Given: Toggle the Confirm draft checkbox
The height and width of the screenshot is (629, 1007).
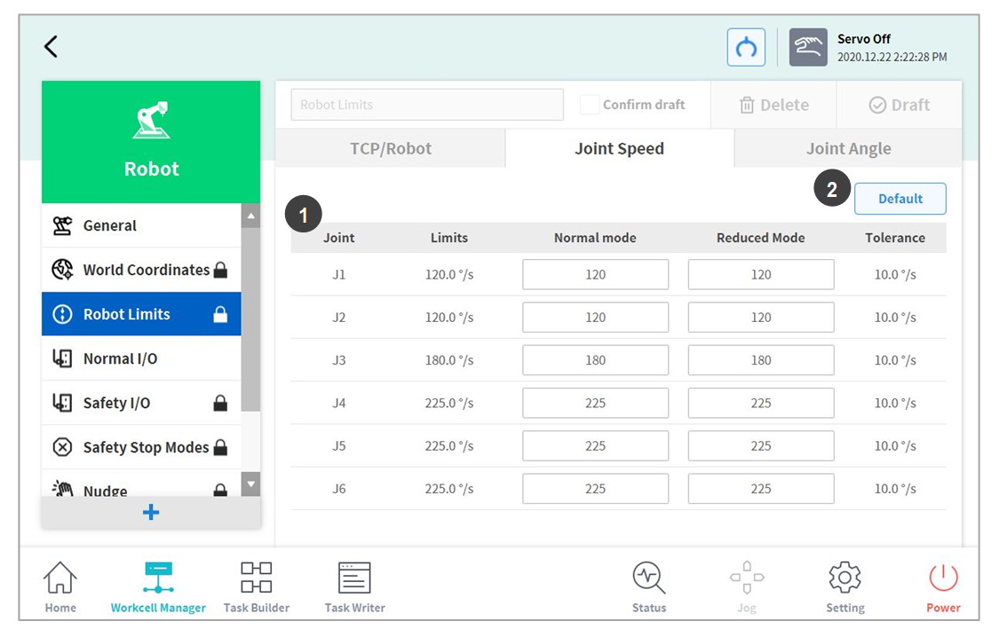Looking at the screenshot, I should [590, 105].
